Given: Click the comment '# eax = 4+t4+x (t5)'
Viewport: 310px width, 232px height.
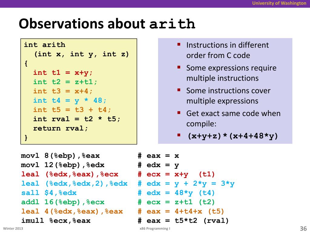Looking at the screenshot, I should 181,211.
